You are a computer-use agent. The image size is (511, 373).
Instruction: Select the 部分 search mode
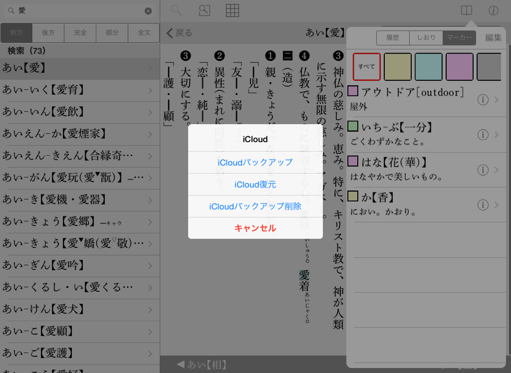(112, 33)
